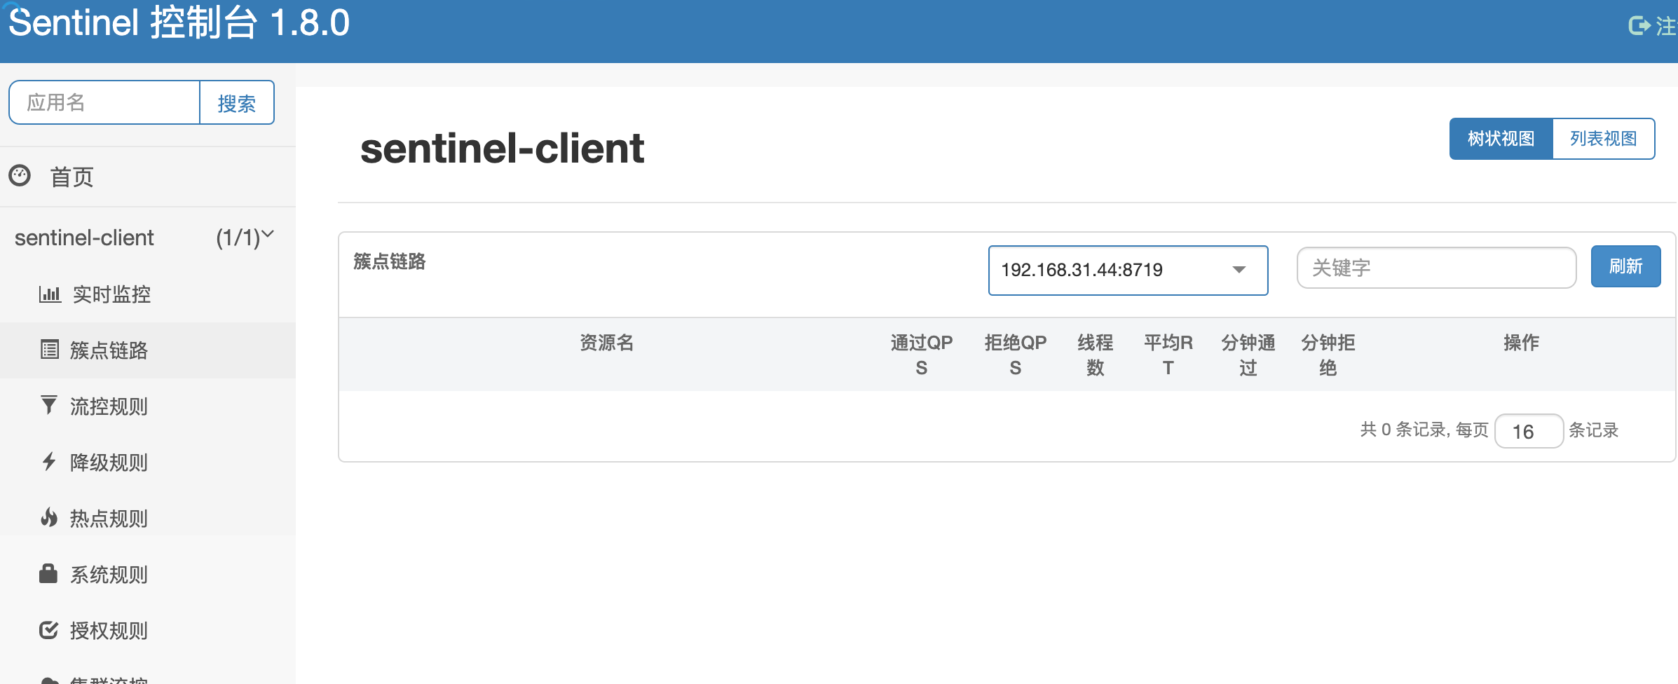Click the 搜索 search button
This screenshot has height=684, width=1678.
pyautogui.click(x=237, y=103)
